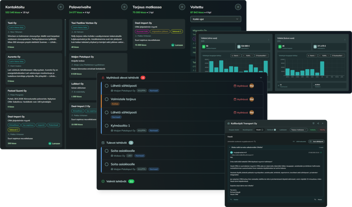Click the value icon beside 371 475 €

tap(315, 47)
